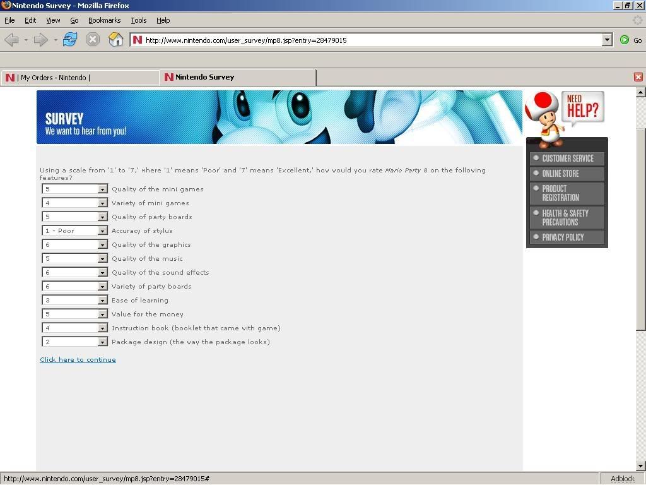
Task: Select the Nintendo Survey tab
Action: click(x=238, y=77)
